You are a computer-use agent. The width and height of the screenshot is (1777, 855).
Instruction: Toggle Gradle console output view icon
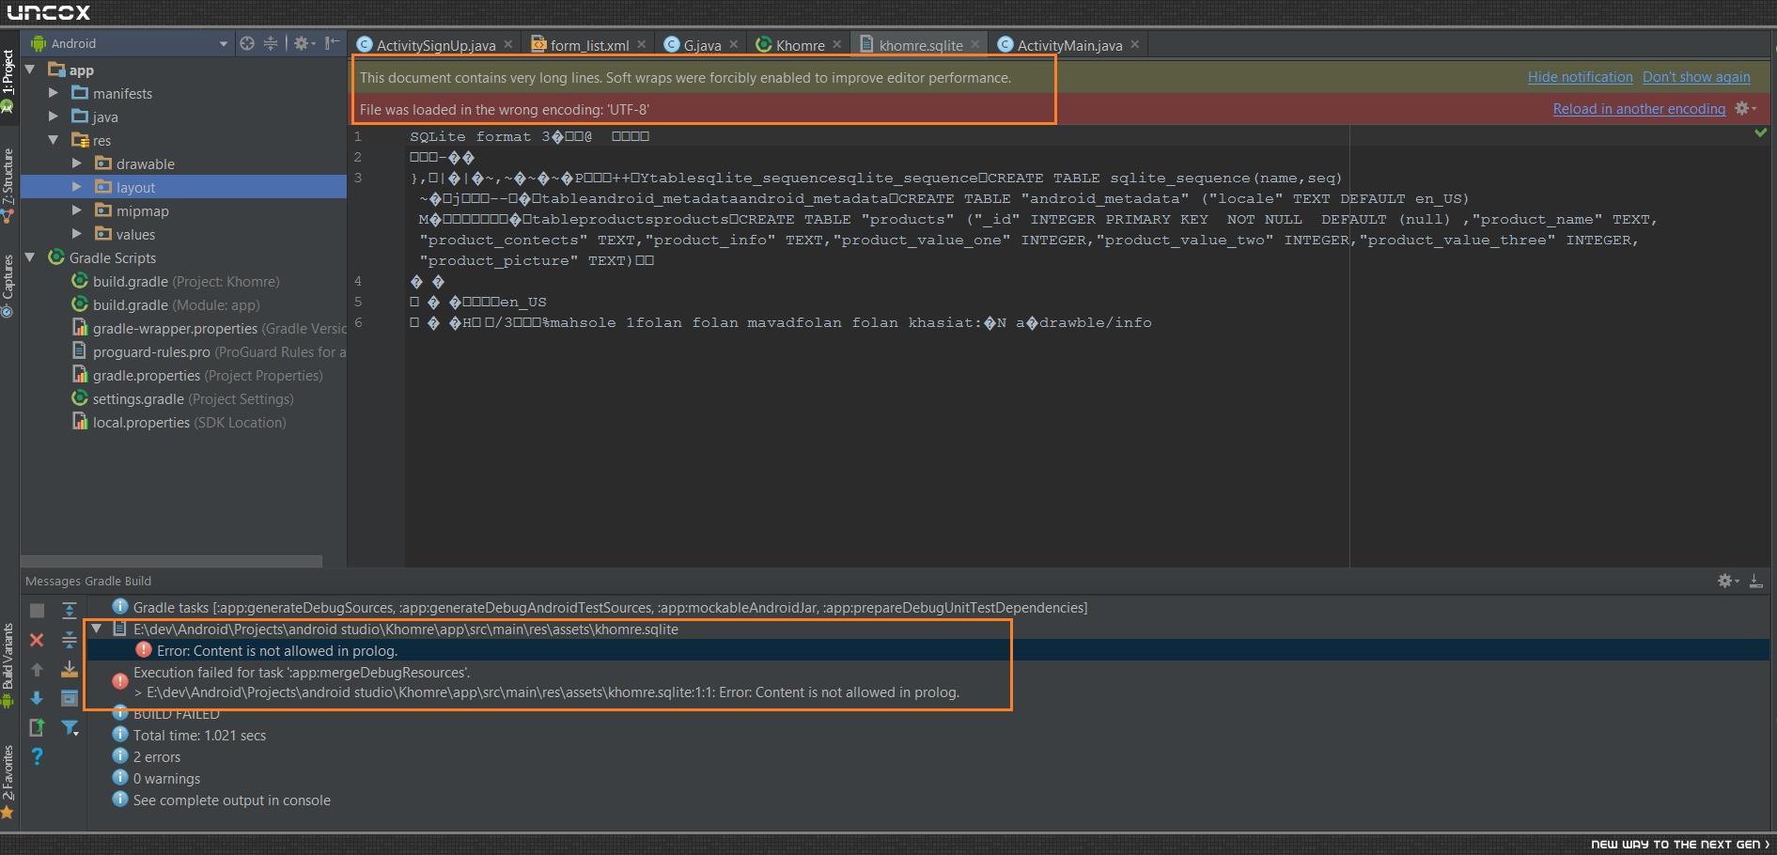(x=69, y=698)
